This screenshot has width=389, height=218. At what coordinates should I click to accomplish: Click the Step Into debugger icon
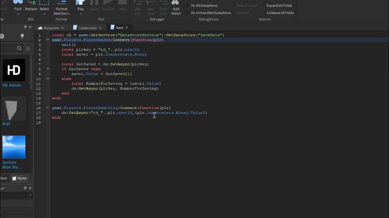[138, 2]
